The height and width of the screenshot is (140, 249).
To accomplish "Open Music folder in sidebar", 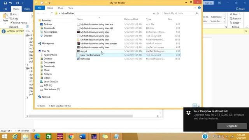I will pyautogui.click(x=47, y=70).
